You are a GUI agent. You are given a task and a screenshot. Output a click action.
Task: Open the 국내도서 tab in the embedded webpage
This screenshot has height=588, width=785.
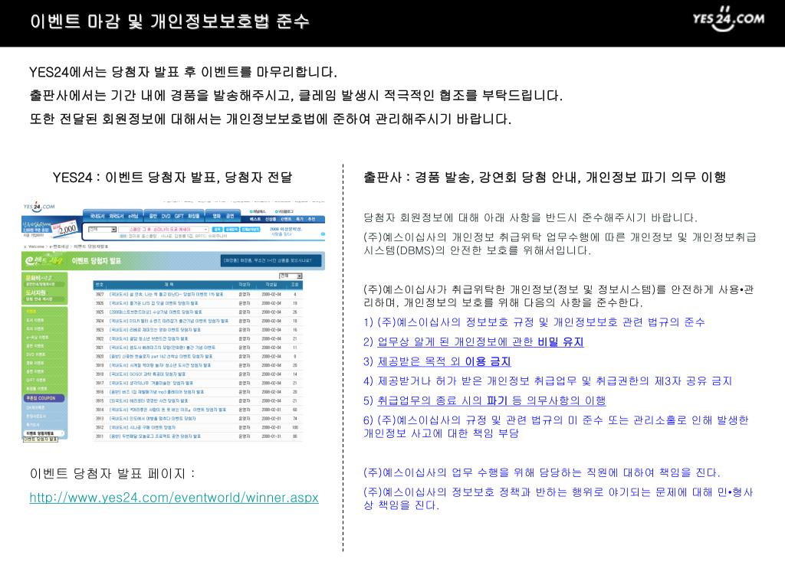click(x=97, y=217)
